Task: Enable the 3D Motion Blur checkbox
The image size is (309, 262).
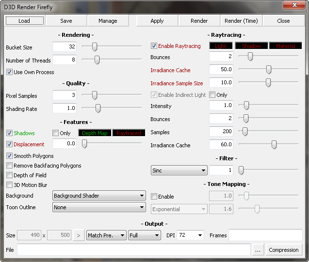Action: tap(9, 185)
